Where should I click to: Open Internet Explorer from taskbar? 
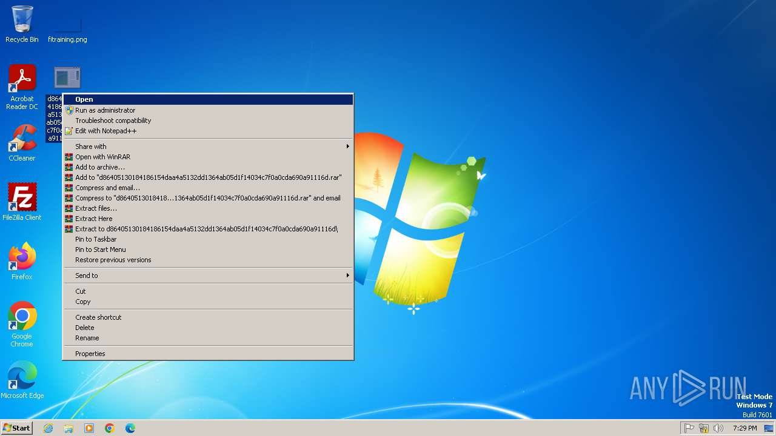48,428
